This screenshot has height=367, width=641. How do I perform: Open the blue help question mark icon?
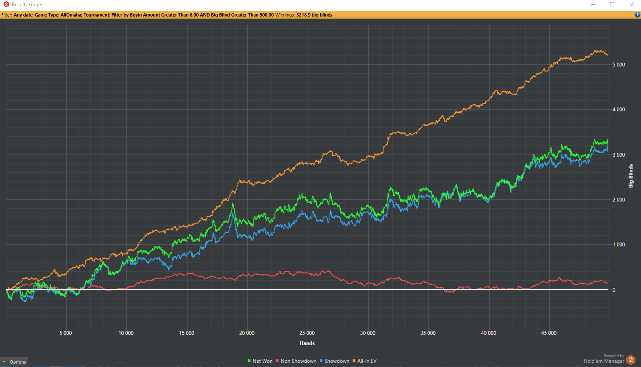[637, 15]
